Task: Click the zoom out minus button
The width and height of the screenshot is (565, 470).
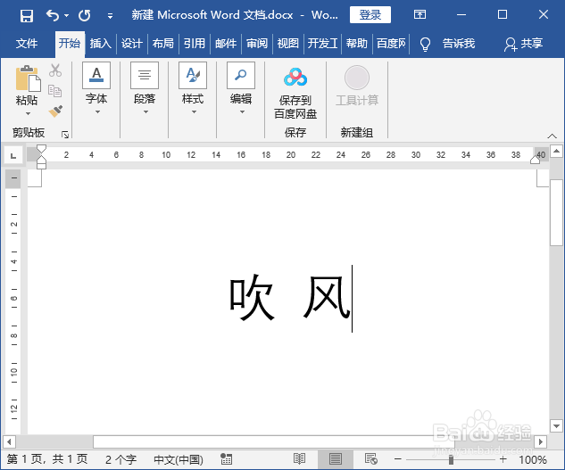Action: tap(398, 459)
